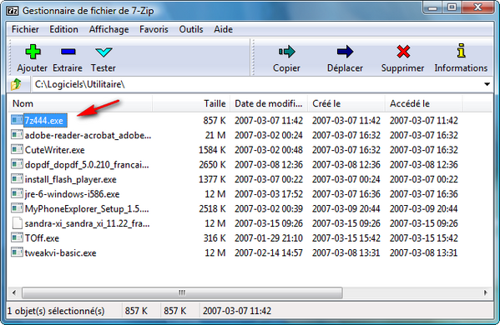Click modified date 2007-01-29 21:10

coord(269,238)
